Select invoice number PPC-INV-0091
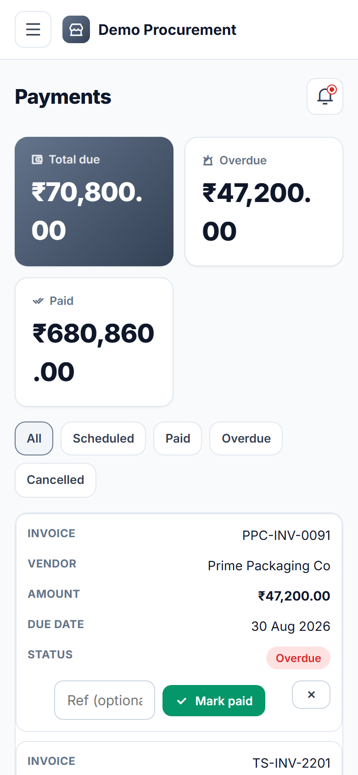358x775 pixels. coord(286,535)
